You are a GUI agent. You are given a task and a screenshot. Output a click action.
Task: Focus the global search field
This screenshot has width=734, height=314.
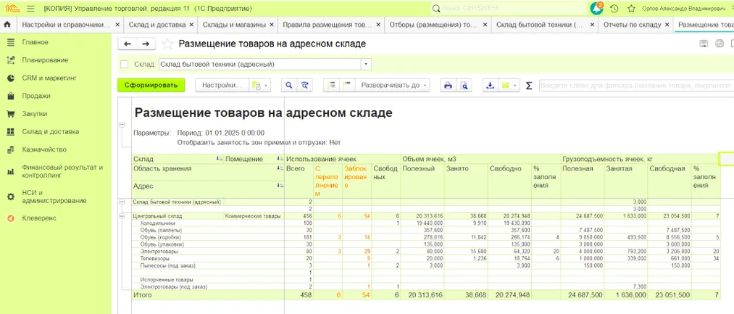coord(508,9)
